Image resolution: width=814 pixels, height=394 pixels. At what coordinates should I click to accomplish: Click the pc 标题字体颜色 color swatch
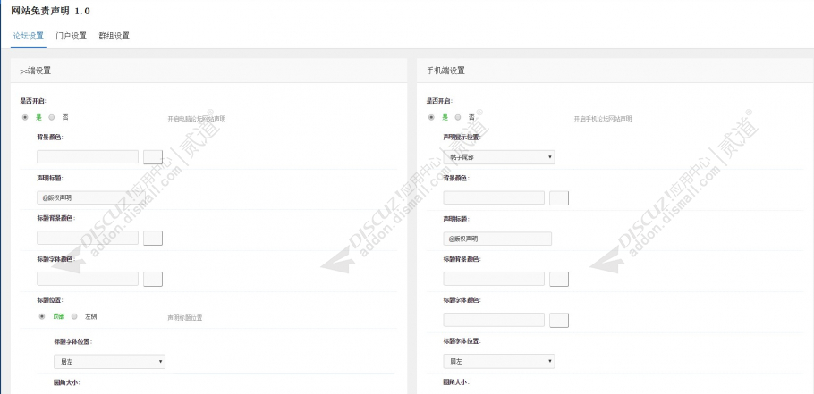153,279
